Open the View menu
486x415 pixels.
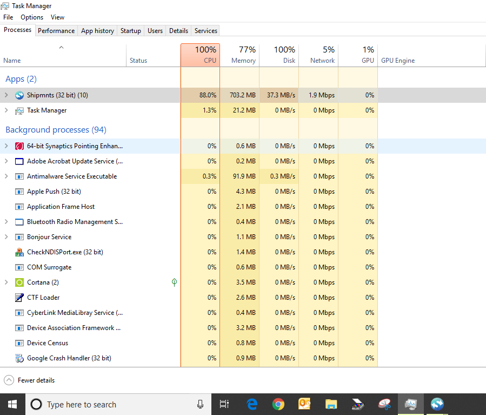tap(57, 17)
